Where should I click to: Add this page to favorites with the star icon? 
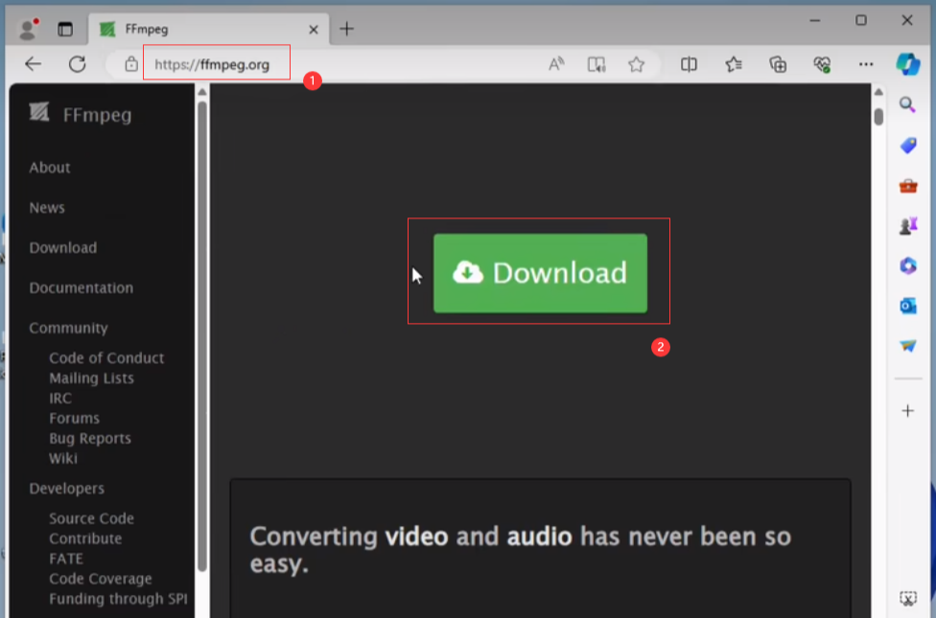click(636, 64)
